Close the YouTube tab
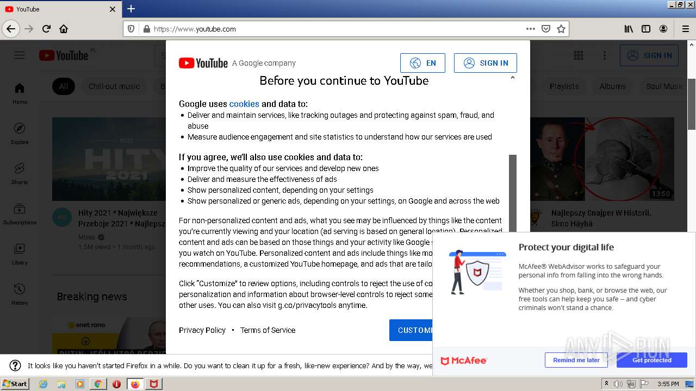Image resolution: width=696 pixels, height=391 pixels. coord(113,9)
